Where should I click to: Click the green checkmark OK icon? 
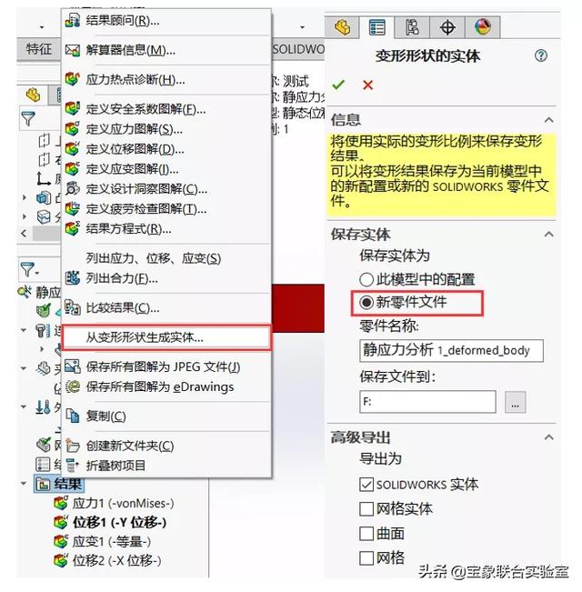pos(338,85)
